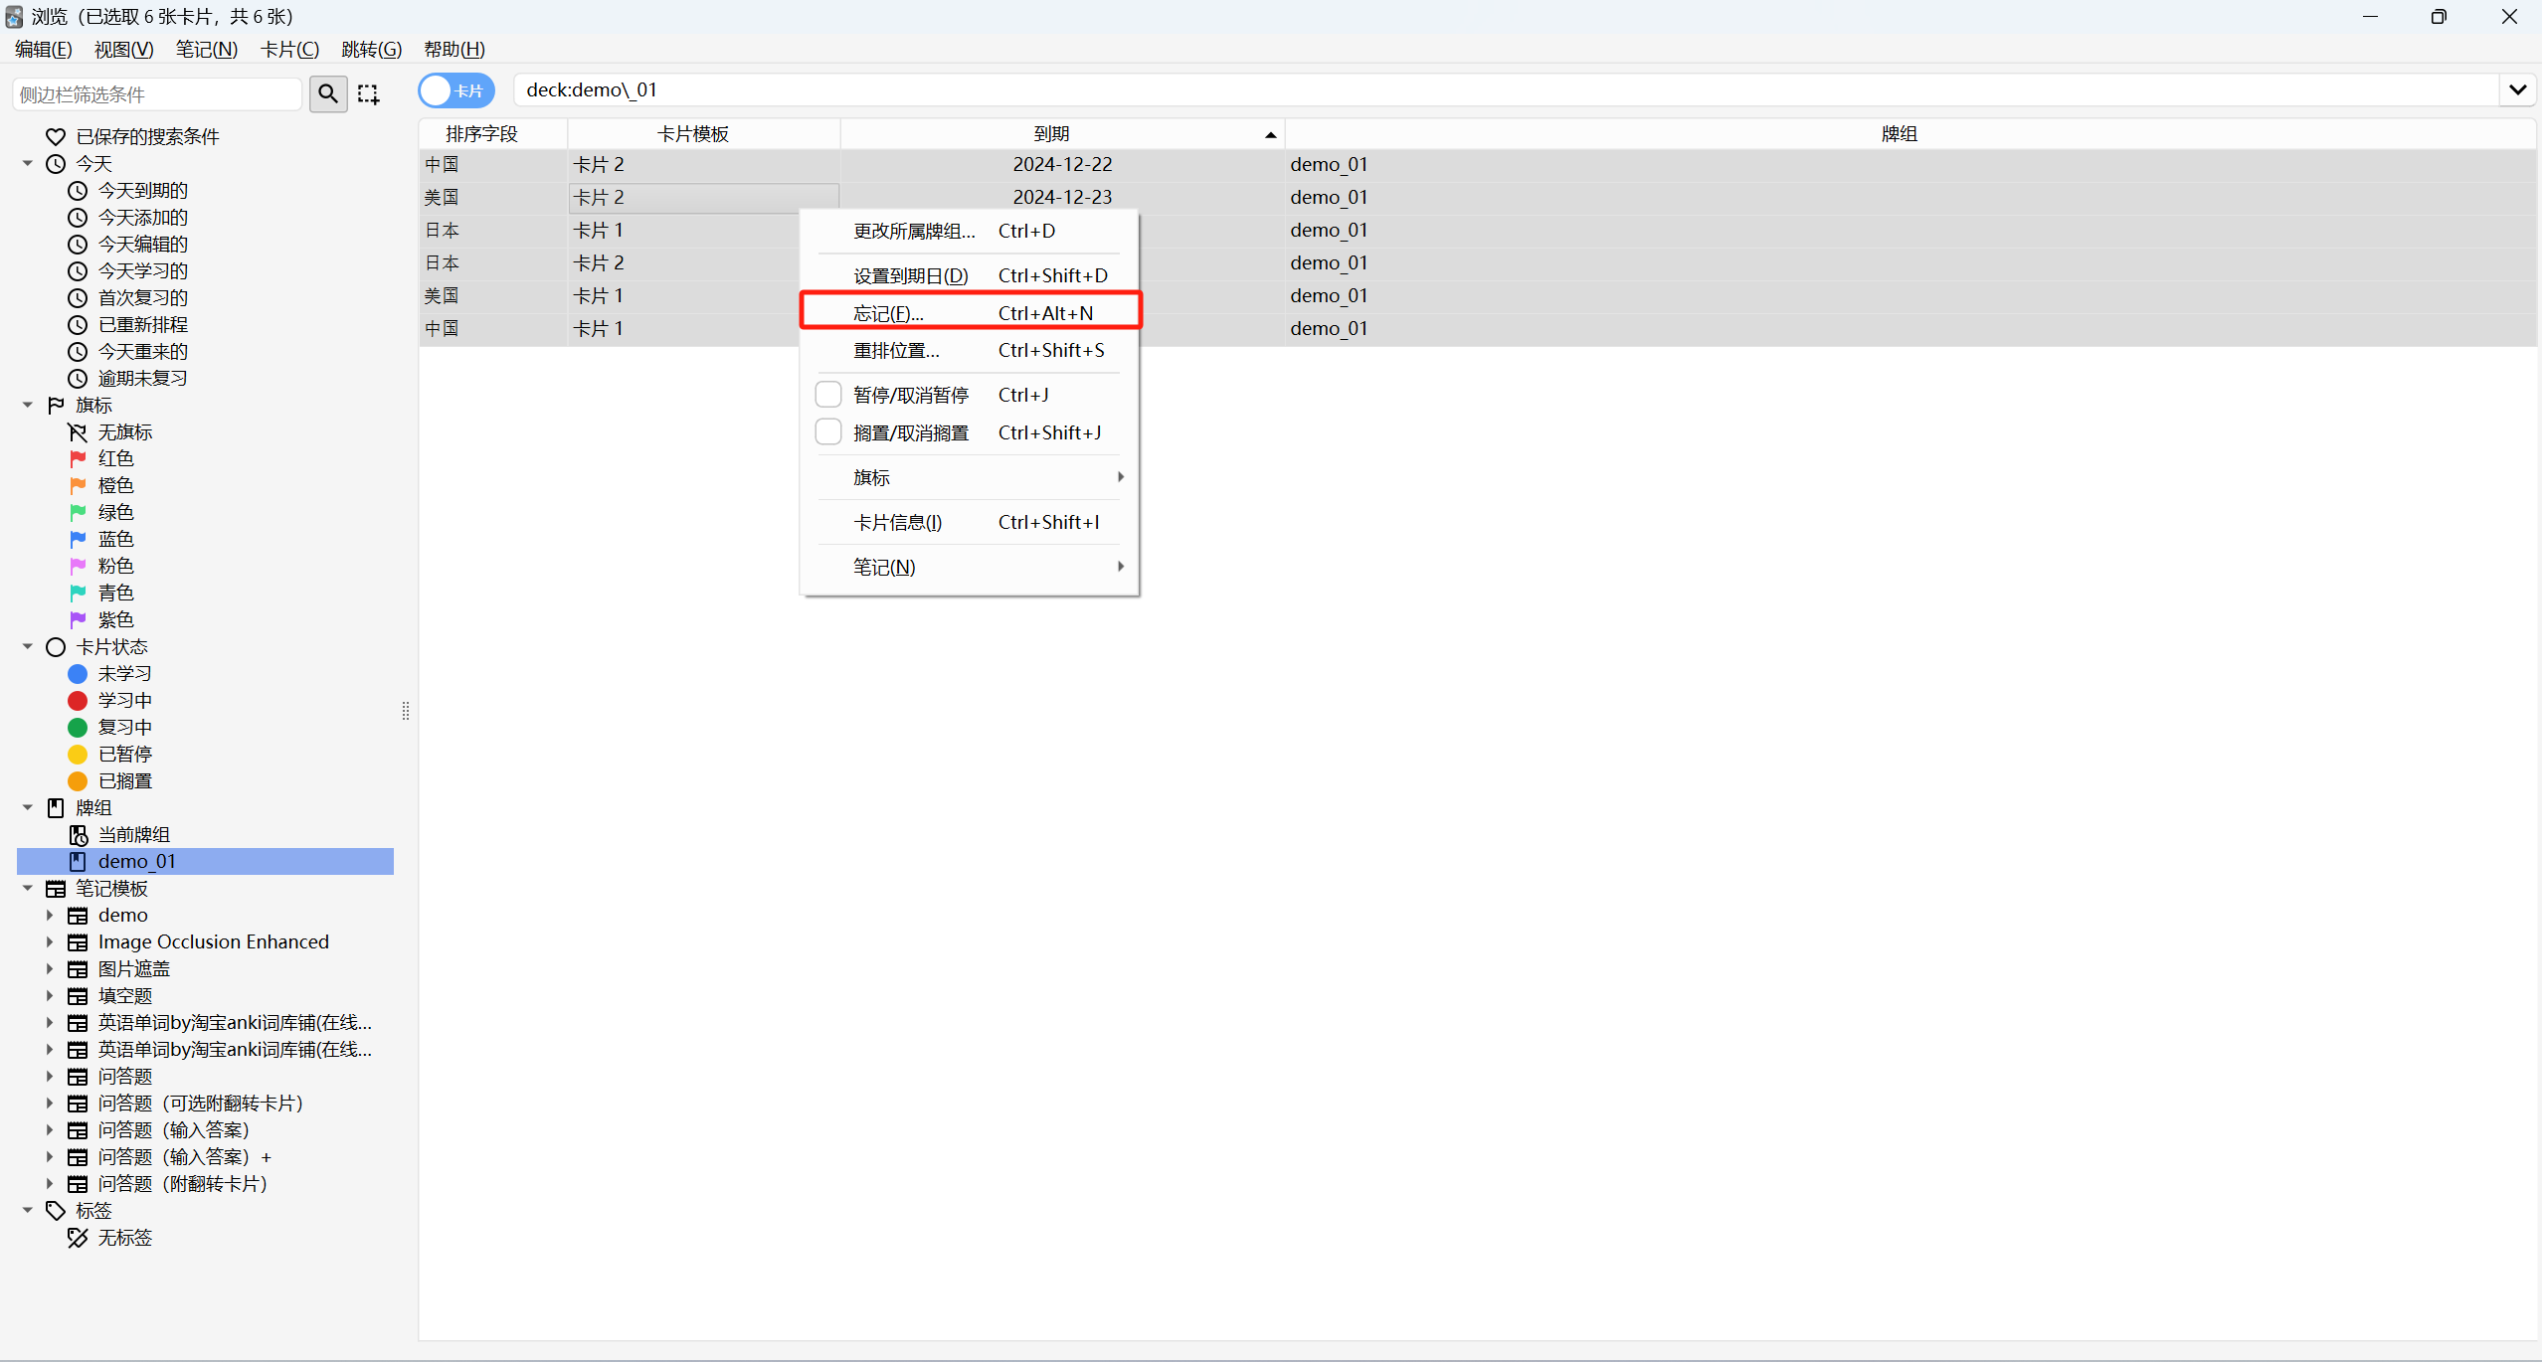Check the 暂停/取消暂停 checkbox
Screen dimensions: 2542x1362
[828, 395]
